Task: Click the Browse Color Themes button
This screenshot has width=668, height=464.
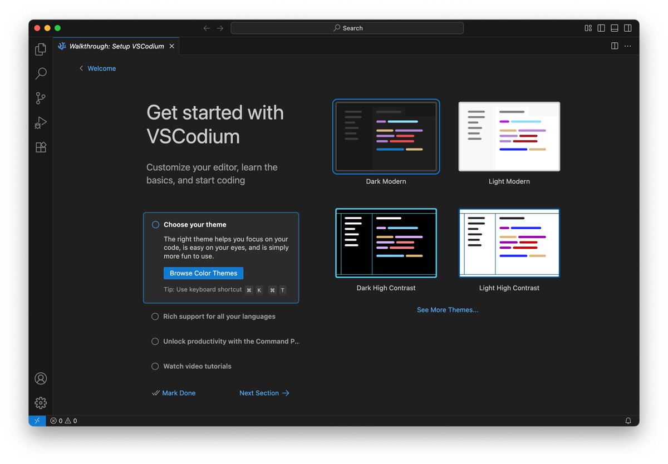Action: point(203,273)
